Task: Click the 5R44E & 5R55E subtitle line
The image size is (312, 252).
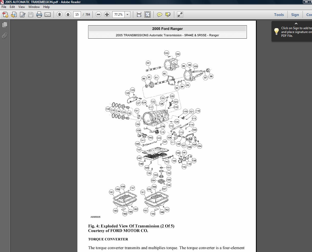Action: pyautogui.click(x=167, y=35)
